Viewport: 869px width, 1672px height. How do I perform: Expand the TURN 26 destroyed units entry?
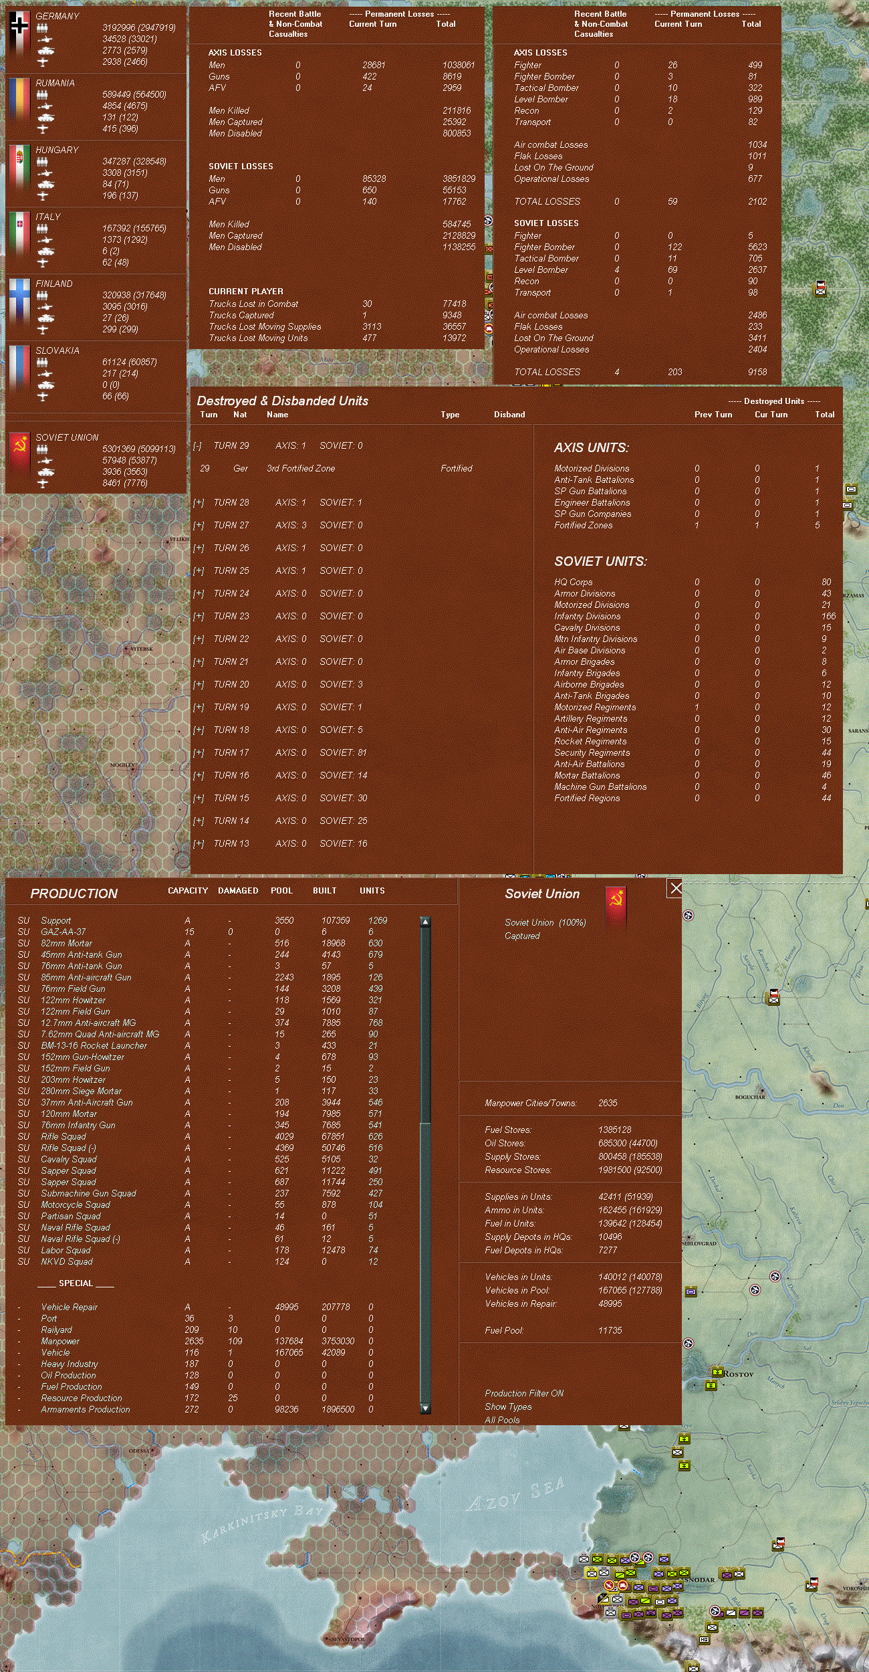click(x=199, y=548)
